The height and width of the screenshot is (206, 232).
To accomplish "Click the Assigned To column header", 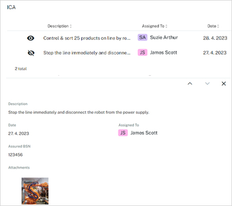I will coord(153,26).
